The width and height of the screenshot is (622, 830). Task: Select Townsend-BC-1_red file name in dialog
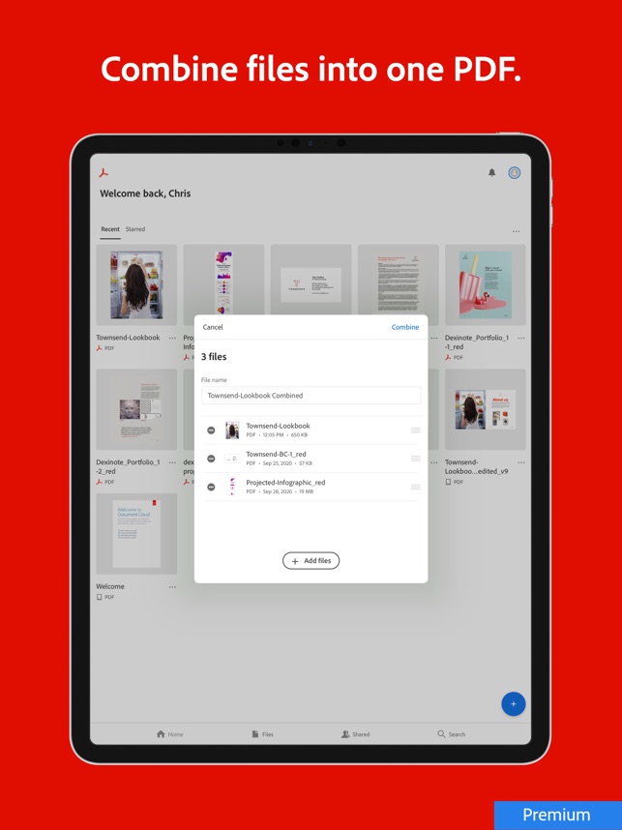(x=276, y=454)
